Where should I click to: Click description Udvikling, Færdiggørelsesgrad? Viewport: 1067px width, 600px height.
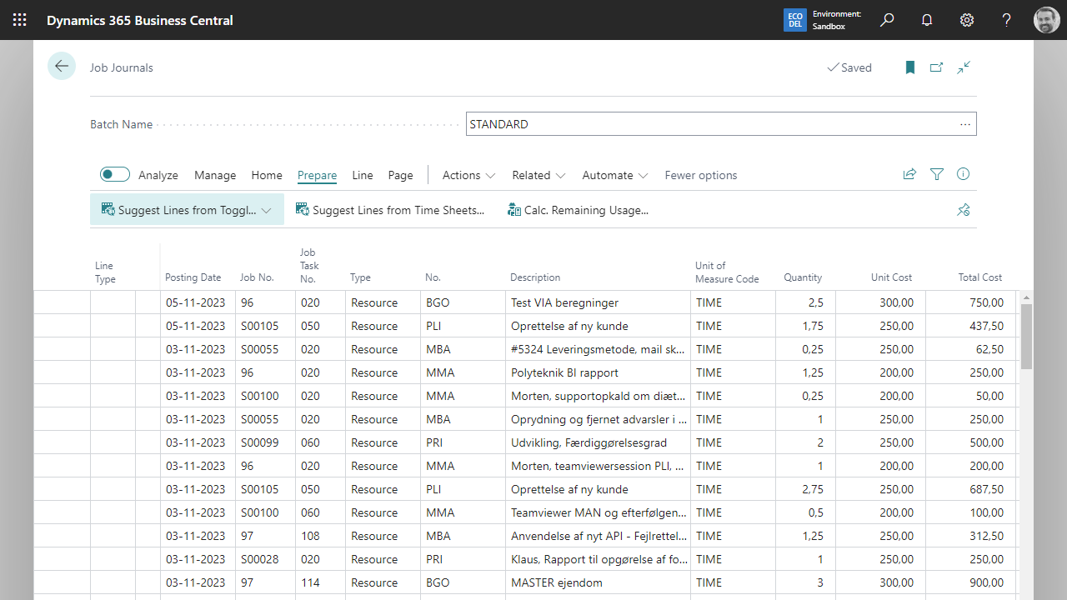(589, 442)
